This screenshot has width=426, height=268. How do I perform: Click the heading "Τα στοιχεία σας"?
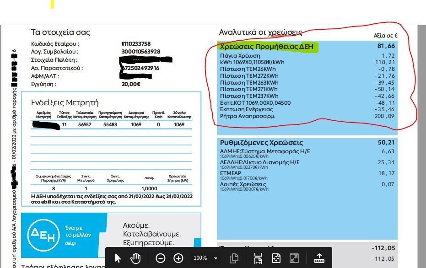(x=60, y=32)
